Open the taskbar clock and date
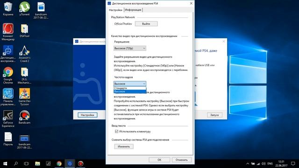Viewport: 299px width, 168px height. point(281,164)
